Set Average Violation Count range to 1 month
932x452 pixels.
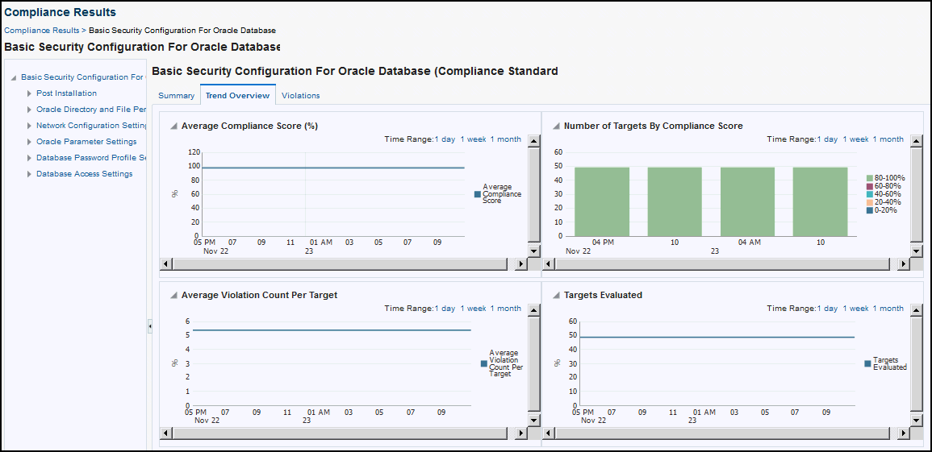(506, 309)
